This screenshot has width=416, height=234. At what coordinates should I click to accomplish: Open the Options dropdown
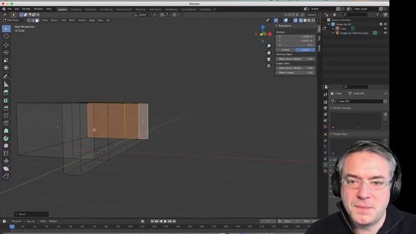pyautogui.click(x=313, y=15)
